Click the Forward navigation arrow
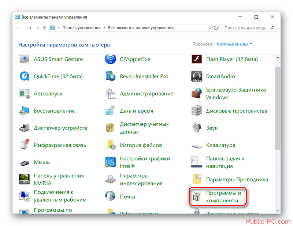 click(29, 28)
